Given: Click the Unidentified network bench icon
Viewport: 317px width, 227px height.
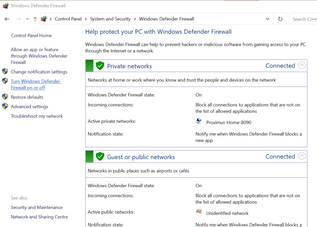Looking at the screenshot, I should (199, 212).
